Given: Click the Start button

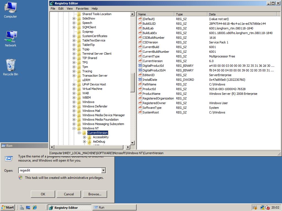Looking at the screenshot, I should coord(8,207).
